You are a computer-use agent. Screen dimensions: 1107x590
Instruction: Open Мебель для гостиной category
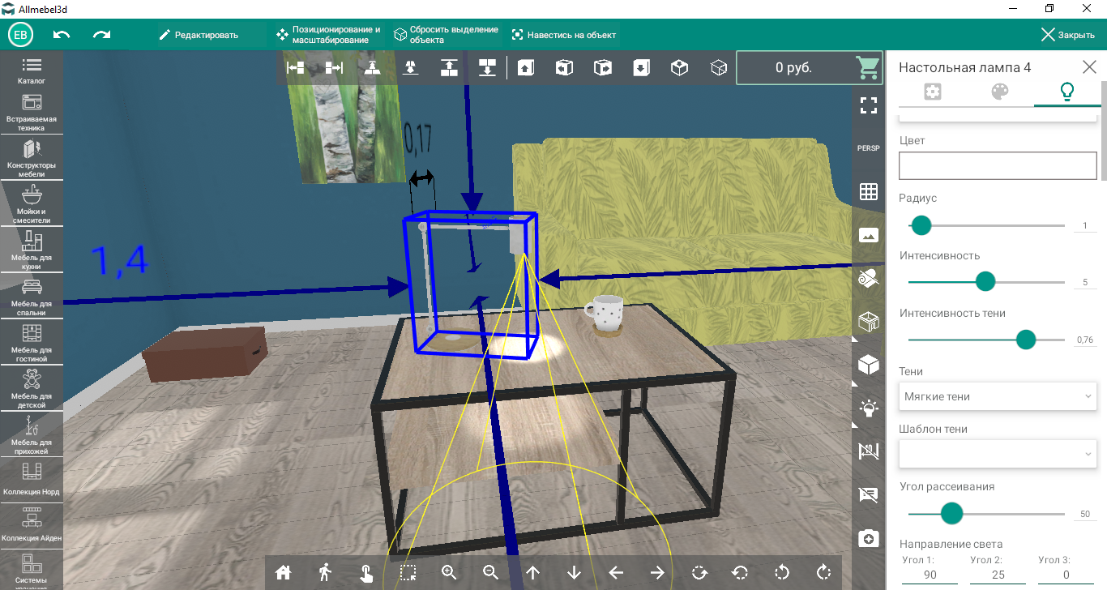point(32,344)
